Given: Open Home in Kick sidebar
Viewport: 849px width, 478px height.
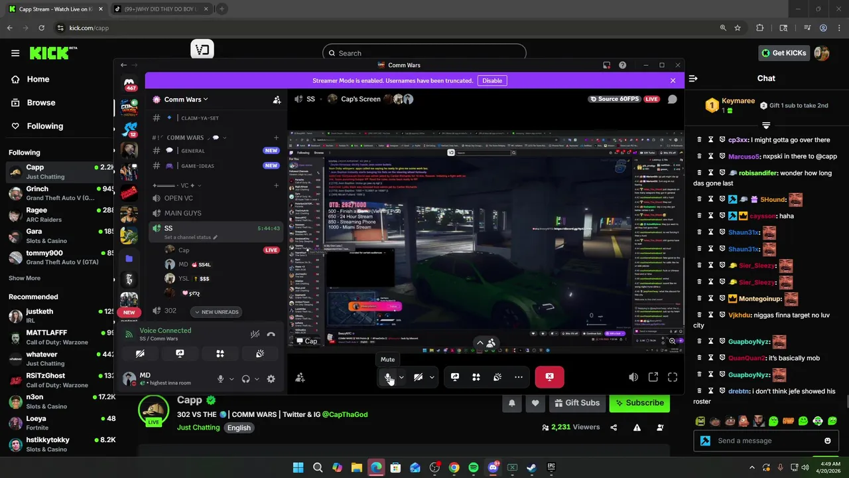Looking at the screenshot, I should 38,79.
